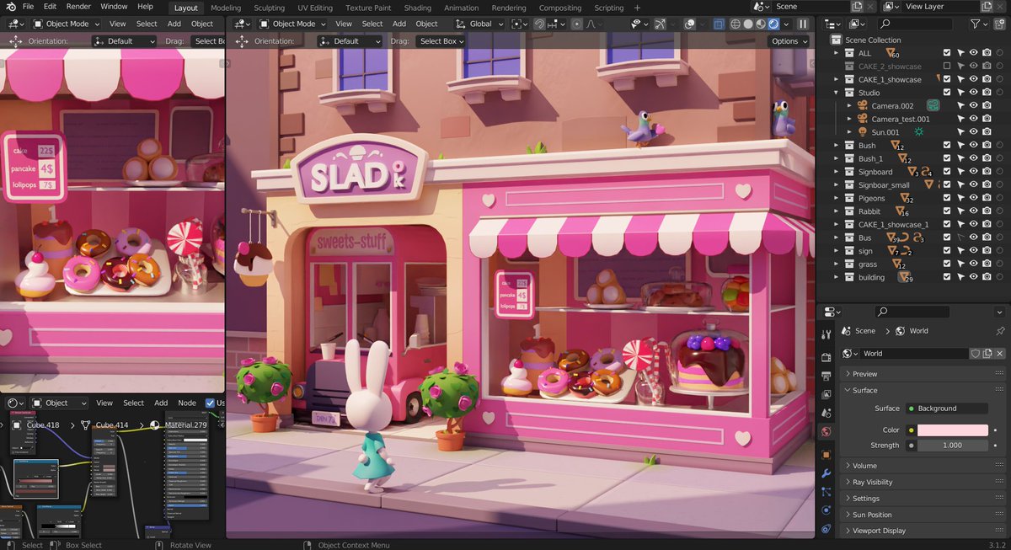The image size is (1011, 550).
Task: Unlink the World datablock with X
Action: point(1000,354)
